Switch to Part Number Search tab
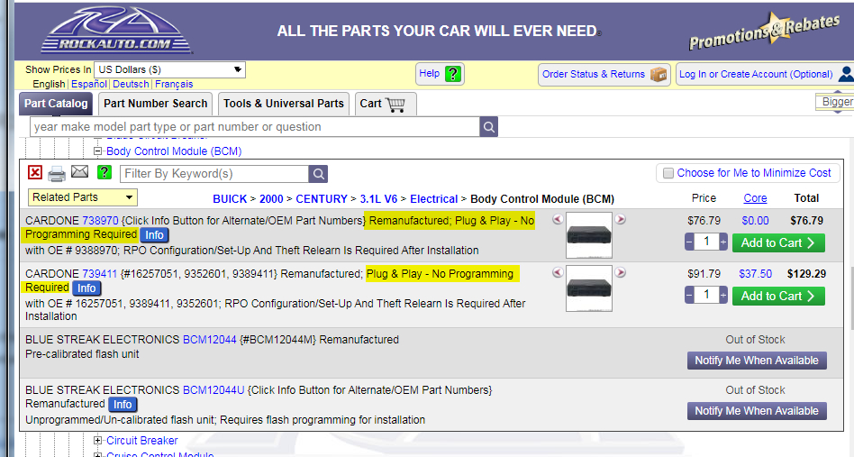Image resolution: width=854 pixels, height=457 pixels. point(155,104)
